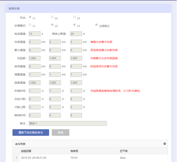Viewport: 177px width, 162px height.
Task: Enable the 开关 L2 checkbox
Action: tap(52, 17)
